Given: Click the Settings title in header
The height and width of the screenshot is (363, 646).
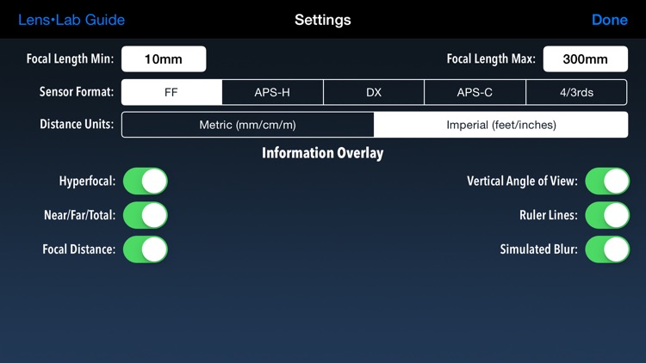Looking at the screenshot, I should (323, 20).
